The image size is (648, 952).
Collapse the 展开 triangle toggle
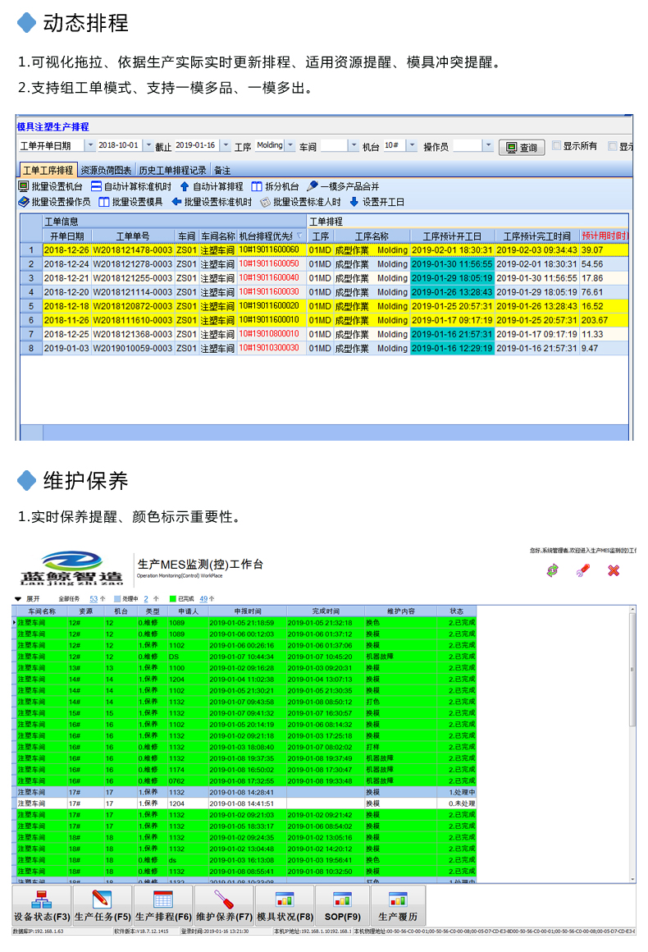[18, 599]
